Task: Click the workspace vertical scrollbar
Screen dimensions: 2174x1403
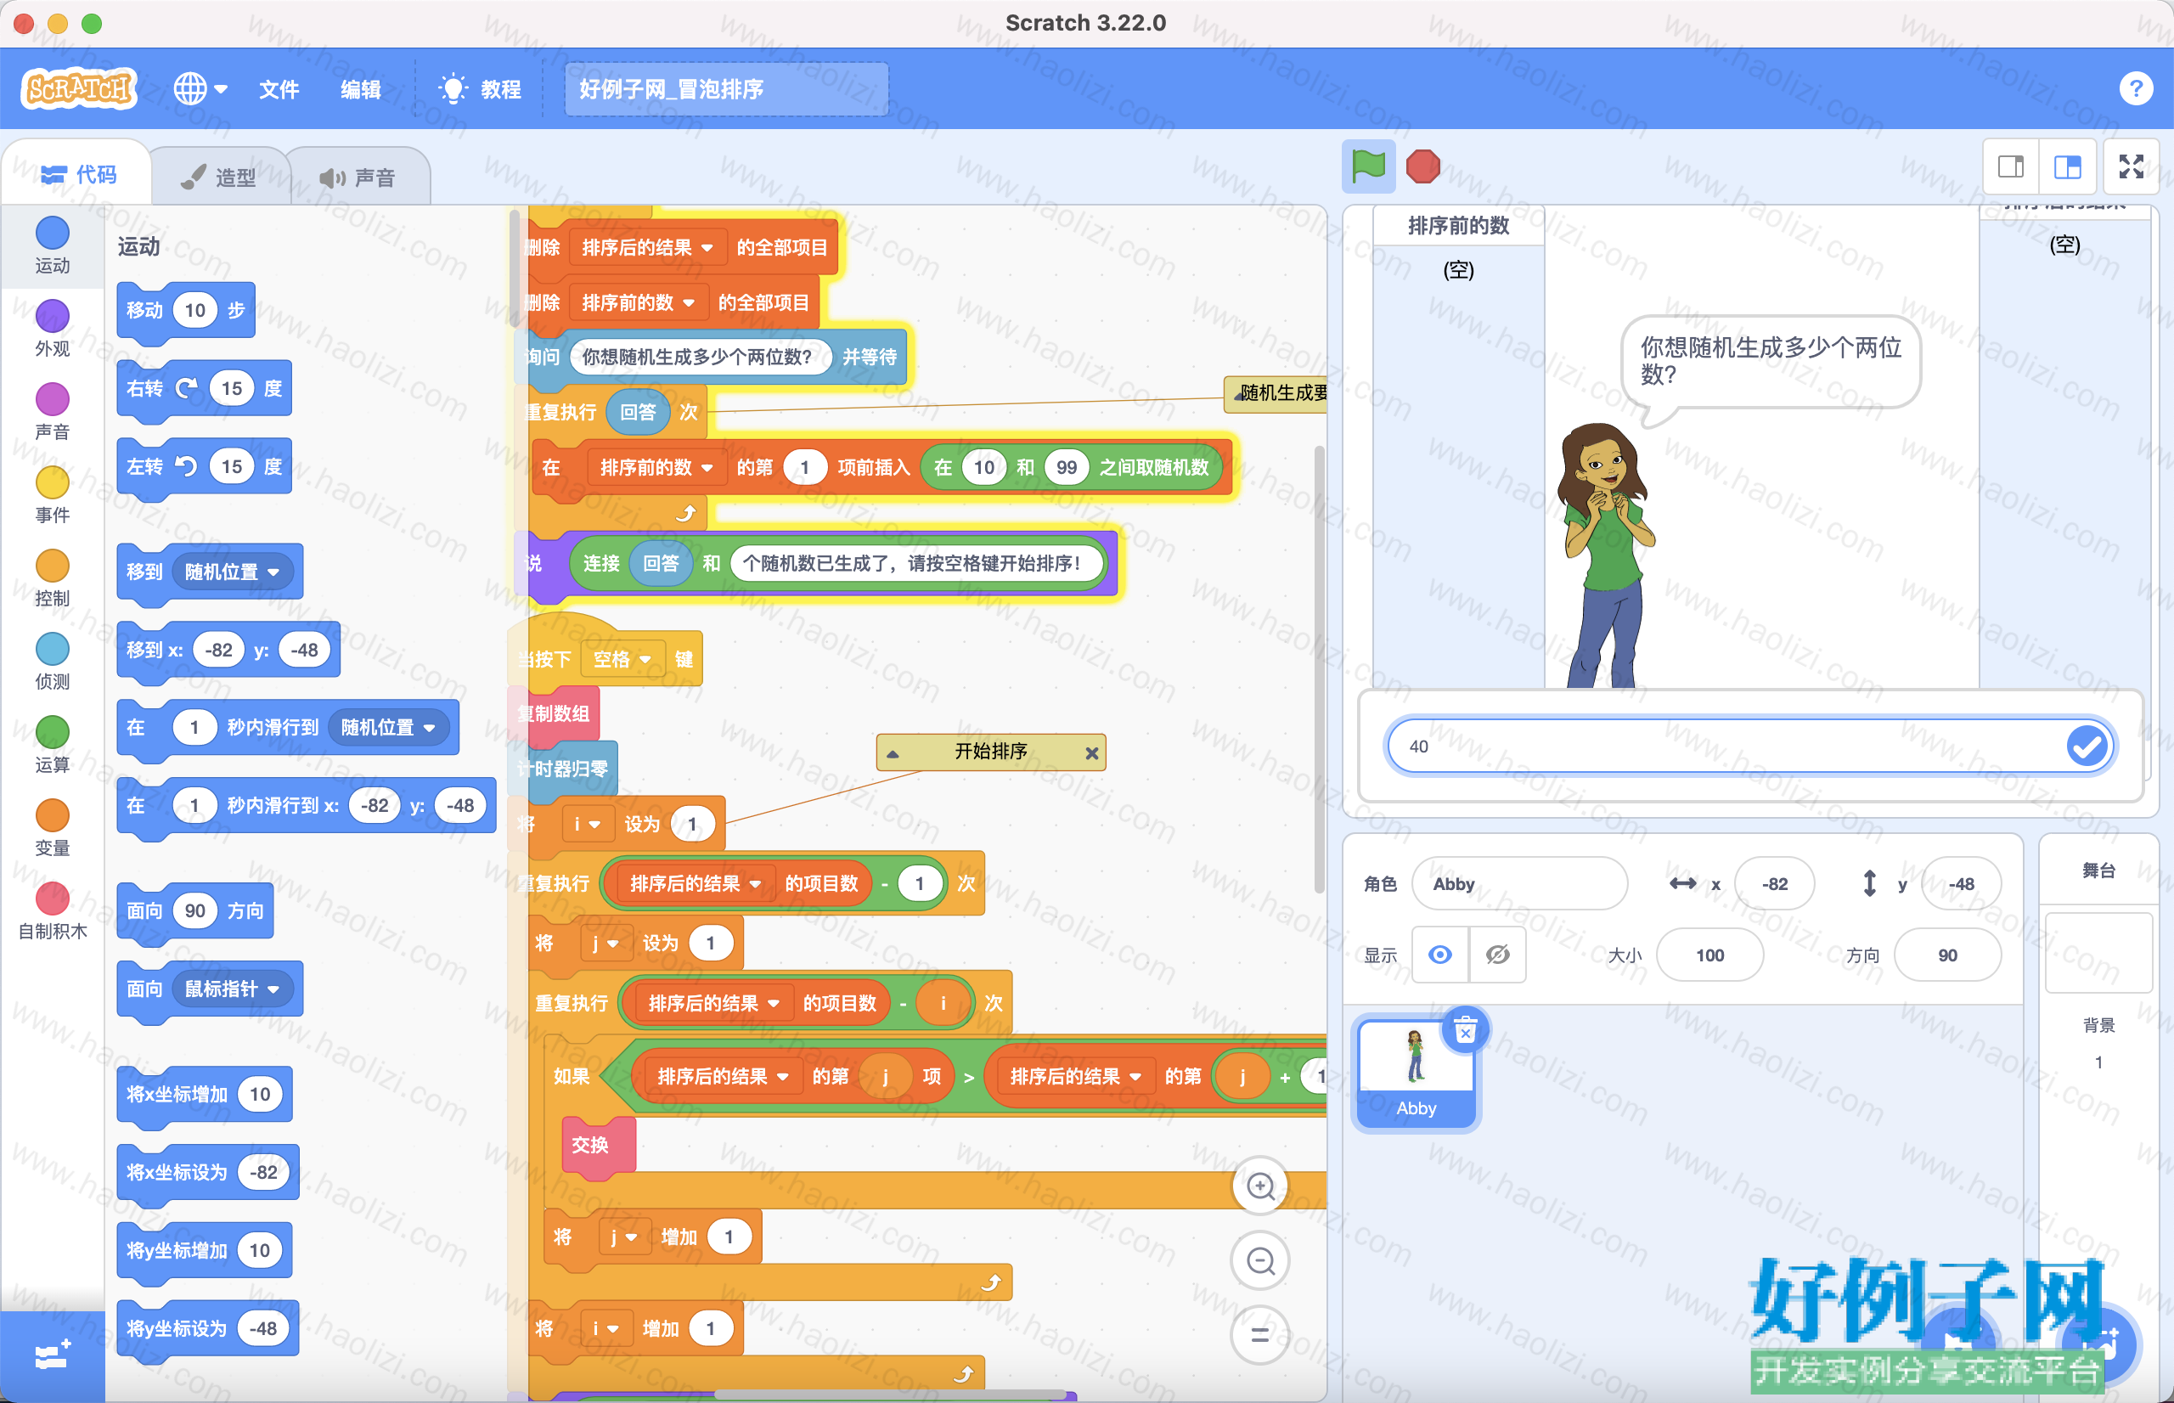Action: point(1319,669)
